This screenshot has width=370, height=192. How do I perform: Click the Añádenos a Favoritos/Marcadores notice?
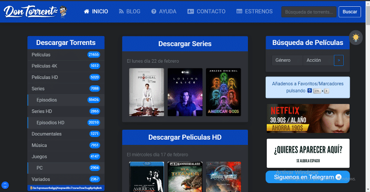click(308, 87)
